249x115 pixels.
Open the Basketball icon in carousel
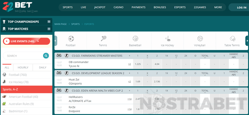coord(135,39)
